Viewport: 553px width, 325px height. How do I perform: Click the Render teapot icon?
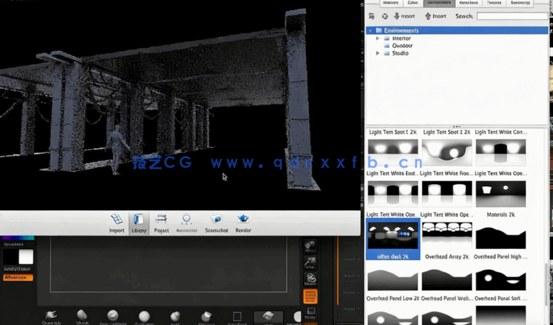pos(243,222)
